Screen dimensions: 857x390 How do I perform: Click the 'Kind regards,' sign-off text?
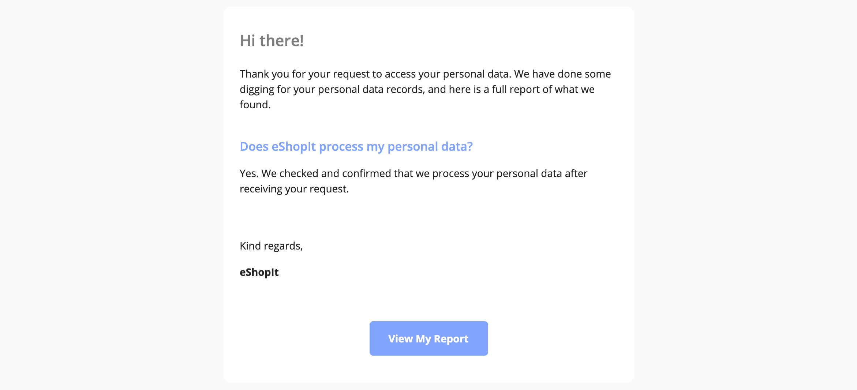click(271, 245)
